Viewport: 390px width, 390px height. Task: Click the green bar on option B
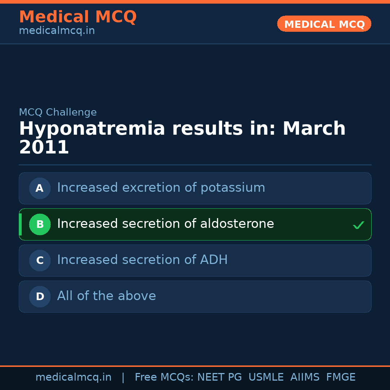point(20,224)
